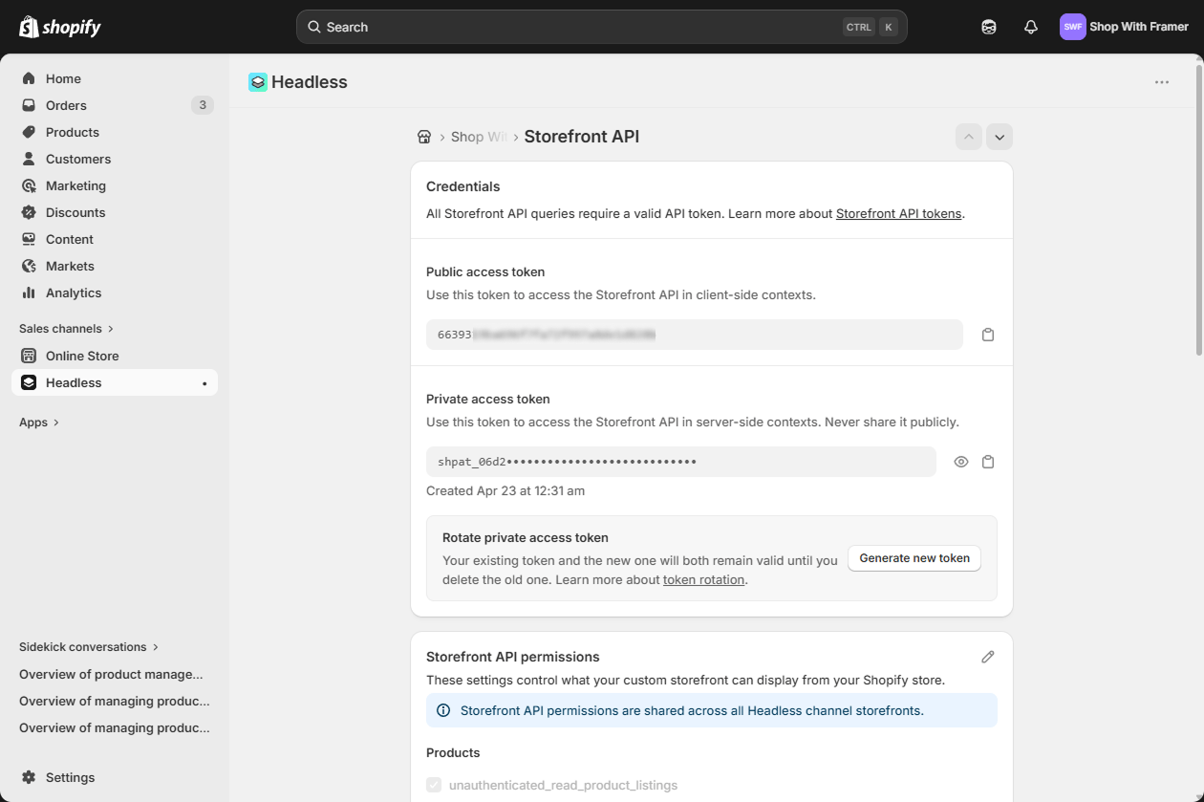Screen dimensions: 1204x802
Task: Select Headless sales channel
Action: click(x=115, y=382)
